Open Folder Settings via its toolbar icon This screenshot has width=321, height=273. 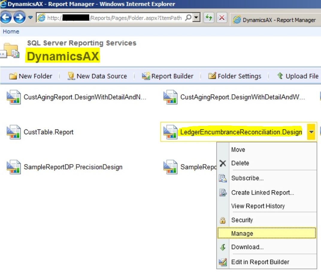click(x=211, y=76)
